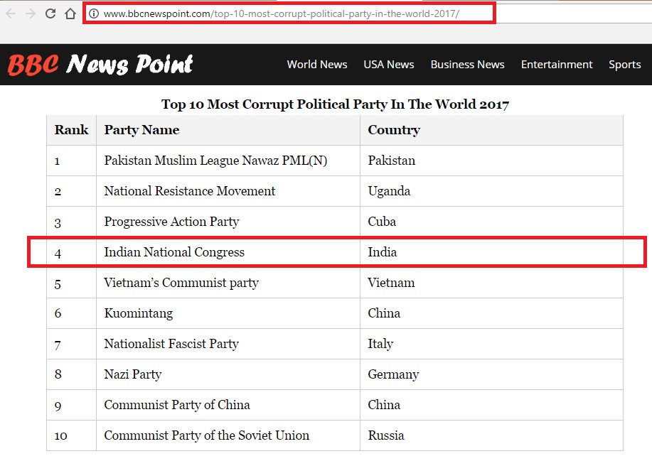The width and height of the screenshot is (652, 466).
Task: Select the Kuomintang cell
Action: pos(228,313)
